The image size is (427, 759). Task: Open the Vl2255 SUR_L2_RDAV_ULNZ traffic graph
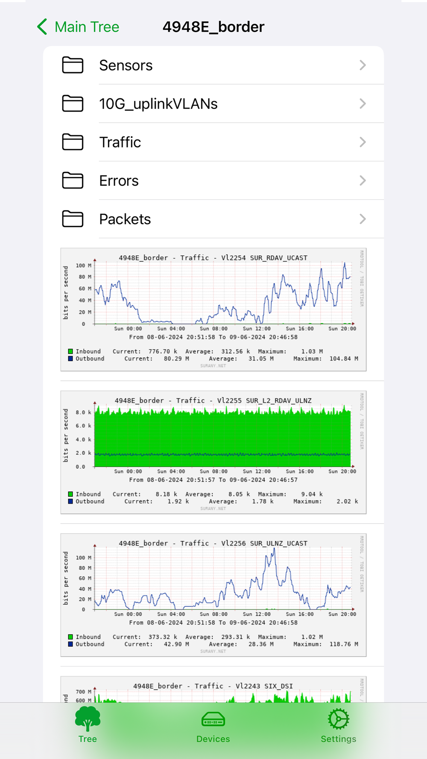tap(213, 452)
